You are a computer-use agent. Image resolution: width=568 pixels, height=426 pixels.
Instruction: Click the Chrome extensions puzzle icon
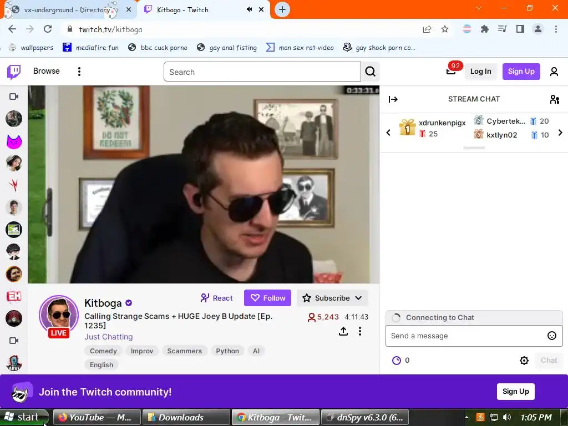(x=484, y=29)
